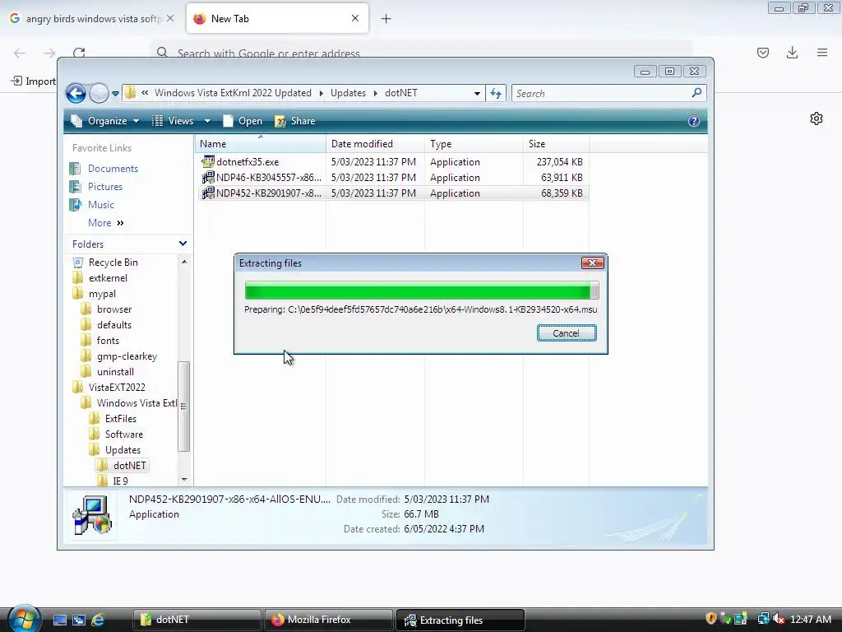Select uninstall folder in tree
Screen dimensions: 842x632
coord(115,372)
